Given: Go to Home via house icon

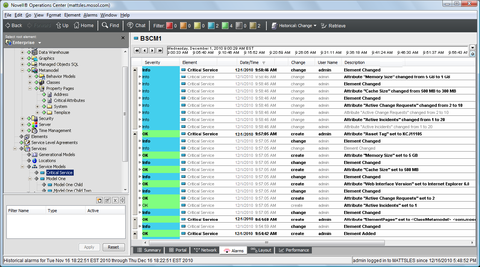Looking at the screenshot, I should click(x=77, y=26).
